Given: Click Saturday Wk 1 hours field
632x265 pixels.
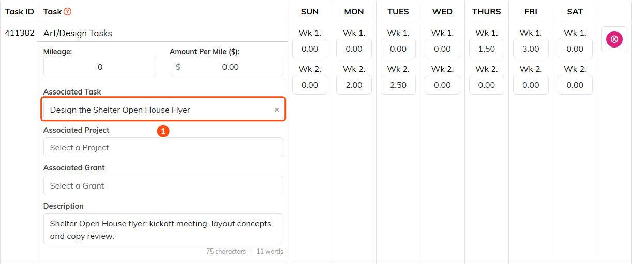Looking at the screenshot, I should (x=575, y=49).
